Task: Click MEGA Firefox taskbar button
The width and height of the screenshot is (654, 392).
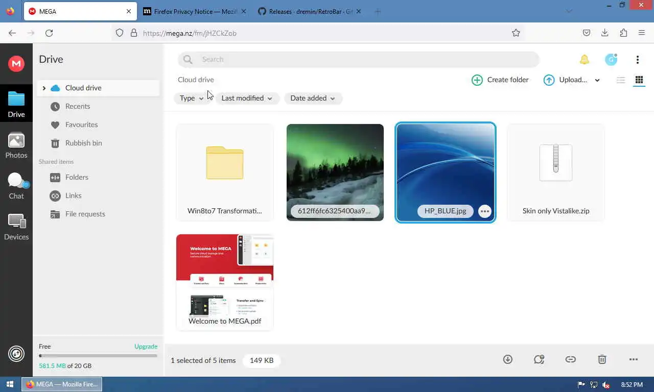Action: 62,384
